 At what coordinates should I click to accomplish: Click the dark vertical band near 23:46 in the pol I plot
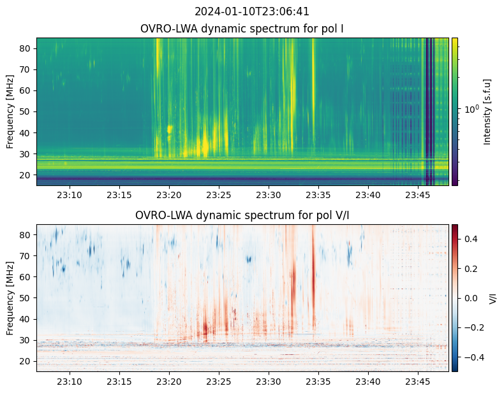click(x=428, y=111)
